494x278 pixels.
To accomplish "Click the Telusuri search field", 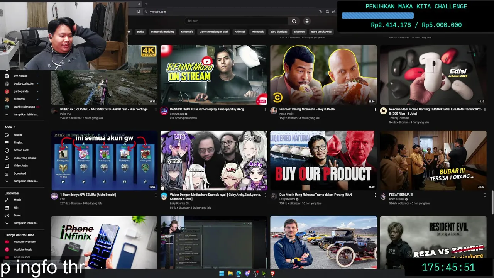I will click(235, 21).
